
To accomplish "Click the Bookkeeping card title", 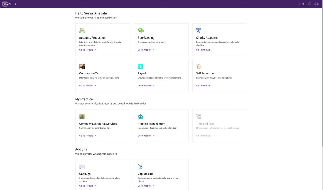I will (146, 38).
